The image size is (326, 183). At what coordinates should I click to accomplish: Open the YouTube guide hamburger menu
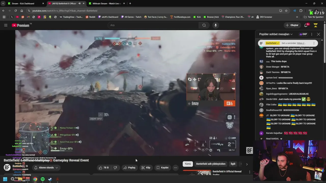6,25
